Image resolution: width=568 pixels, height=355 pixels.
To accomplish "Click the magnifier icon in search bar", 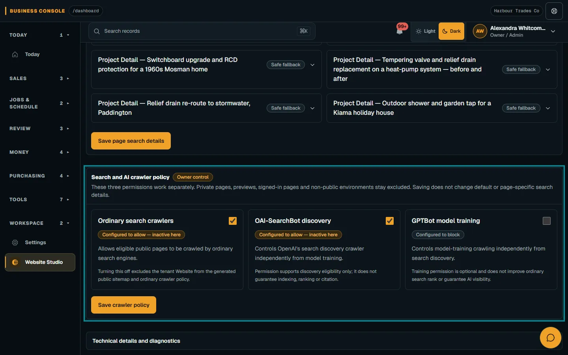I will [x=97, y=31].
